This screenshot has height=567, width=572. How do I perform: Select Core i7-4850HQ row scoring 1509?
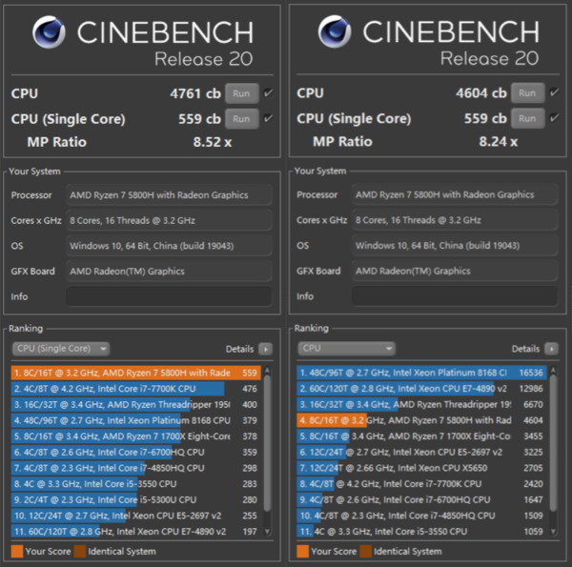(421, 516)
